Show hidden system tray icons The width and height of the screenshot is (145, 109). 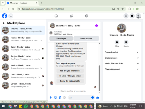pos(111,106)
